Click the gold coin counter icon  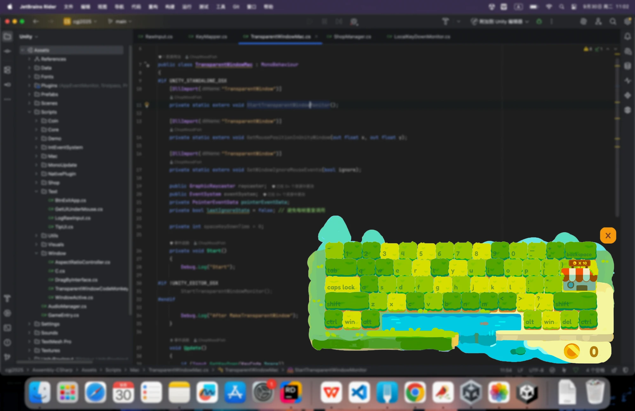coord(571,351)
